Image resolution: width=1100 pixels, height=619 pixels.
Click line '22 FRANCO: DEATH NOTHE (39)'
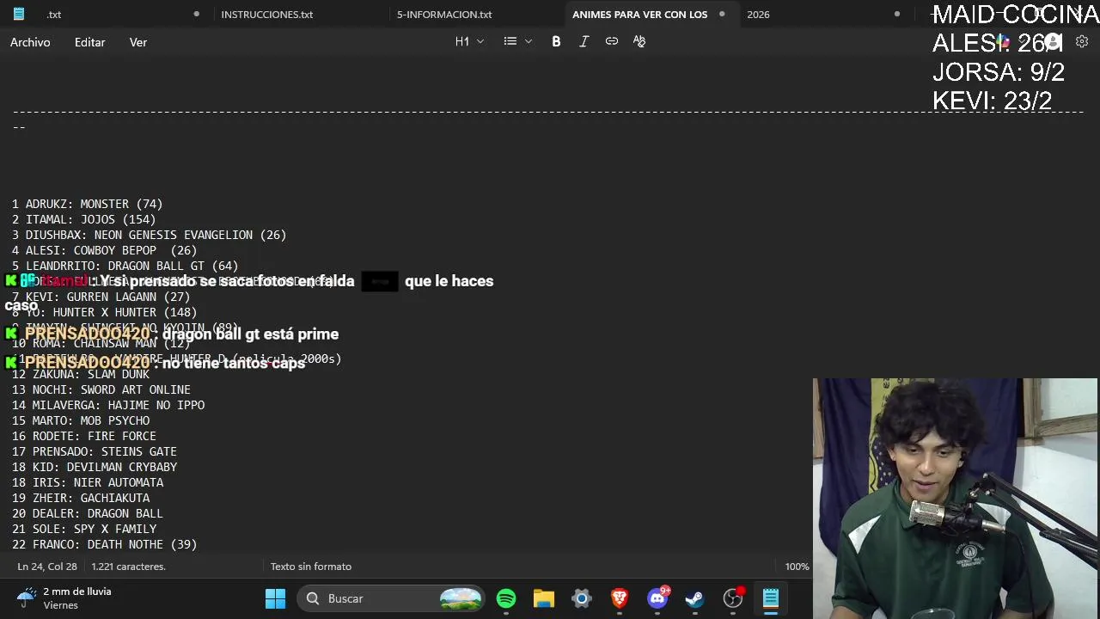click(104, 544)
